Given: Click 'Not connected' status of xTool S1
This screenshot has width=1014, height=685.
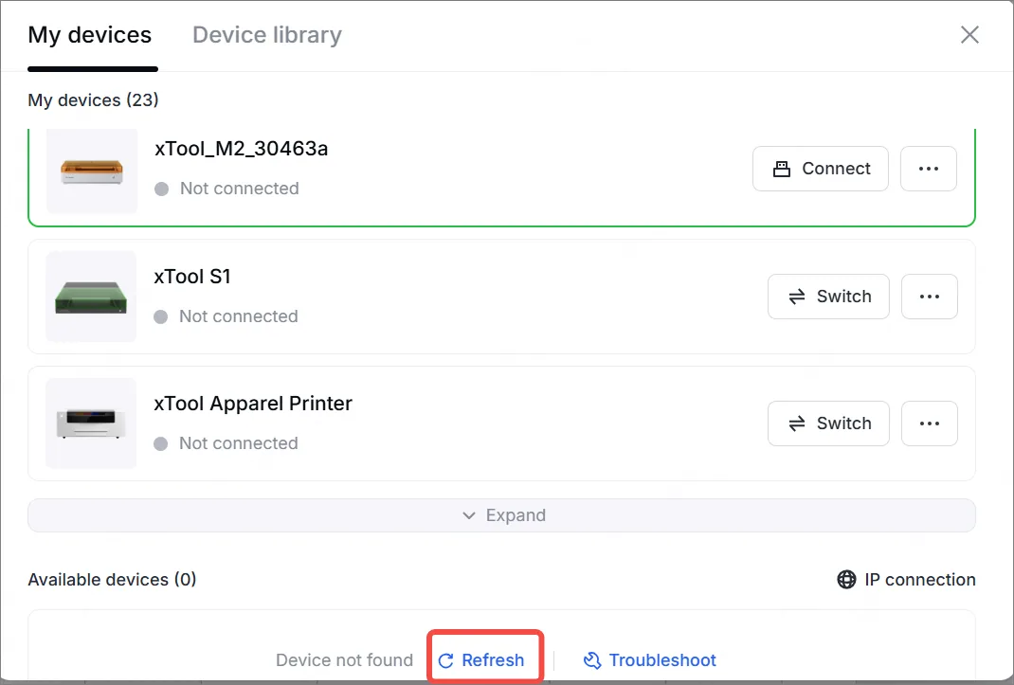Looking at the screenshot, I should coord(239,316).
